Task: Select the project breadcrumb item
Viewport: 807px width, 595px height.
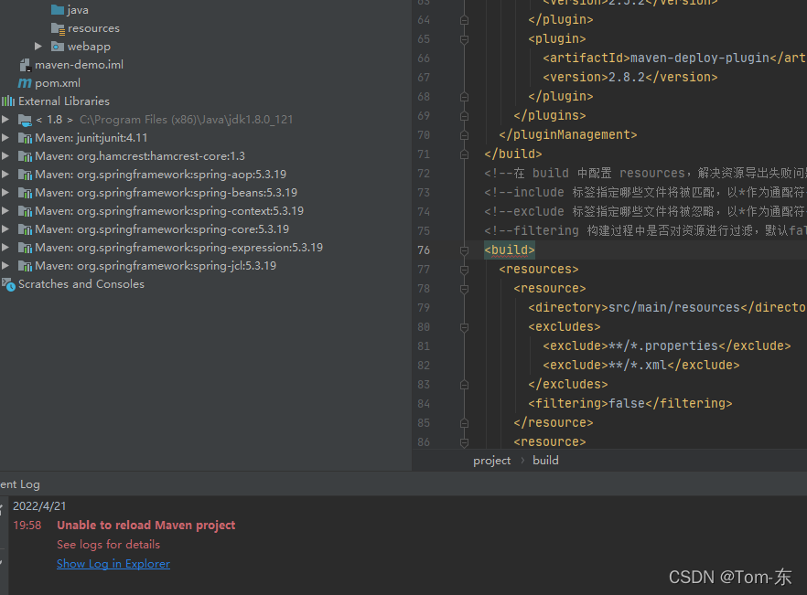Action: 491,460
